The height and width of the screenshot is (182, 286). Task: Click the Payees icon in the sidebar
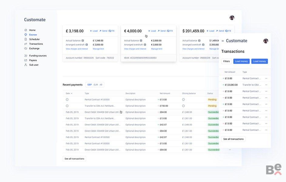coord(25,60)
